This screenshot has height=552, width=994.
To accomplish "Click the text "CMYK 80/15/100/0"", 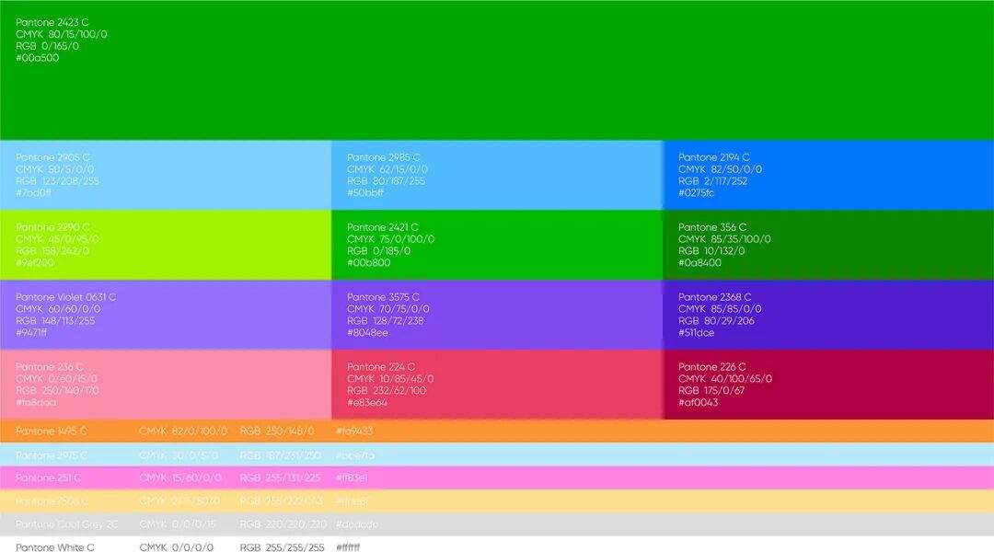I will point(62,34).
